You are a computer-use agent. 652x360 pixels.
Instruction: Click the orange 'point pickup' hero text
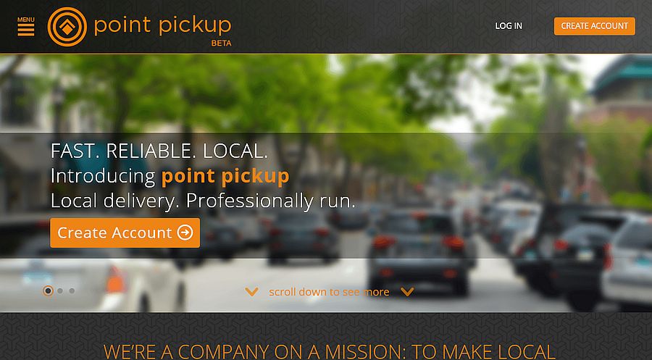pyautogui.click(x=225, y=176)
